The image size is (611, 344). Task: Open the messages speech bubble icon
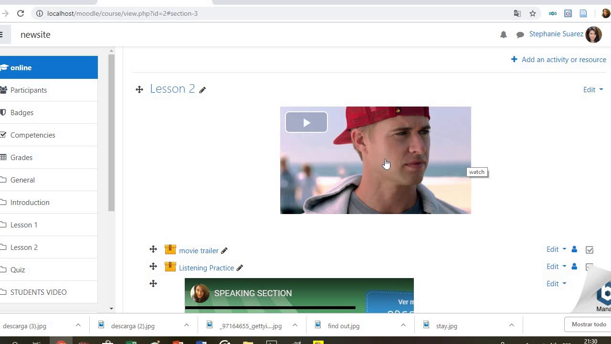click(x=520, y=34)
